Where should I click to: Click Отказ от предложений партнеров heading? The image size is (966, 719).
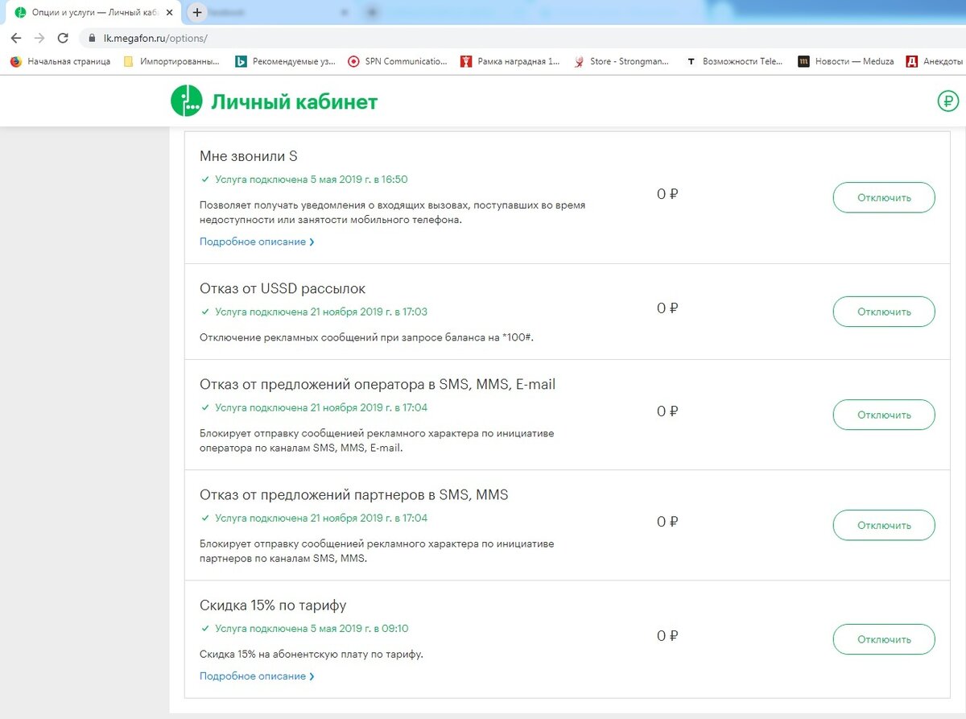tap(354, 494)
